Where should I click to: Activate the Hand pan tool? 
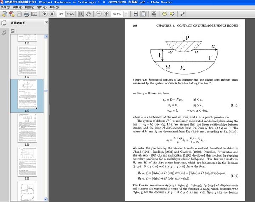pos(88,14)
